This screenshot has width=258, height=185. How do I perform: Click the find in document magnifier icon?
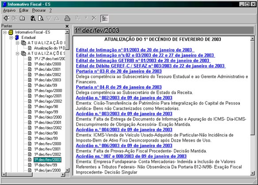point(41,18)
